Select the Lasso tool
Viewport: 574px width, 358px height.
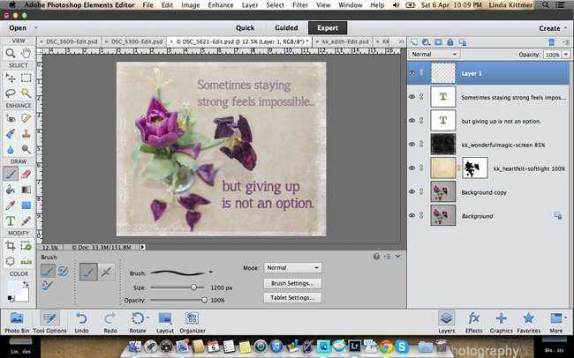pyautogui.click(x=11, y=93)
